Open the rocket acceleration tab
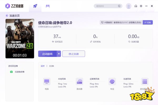Image resolution: width=158 pixels, height=105 pixels. point(35,6)
